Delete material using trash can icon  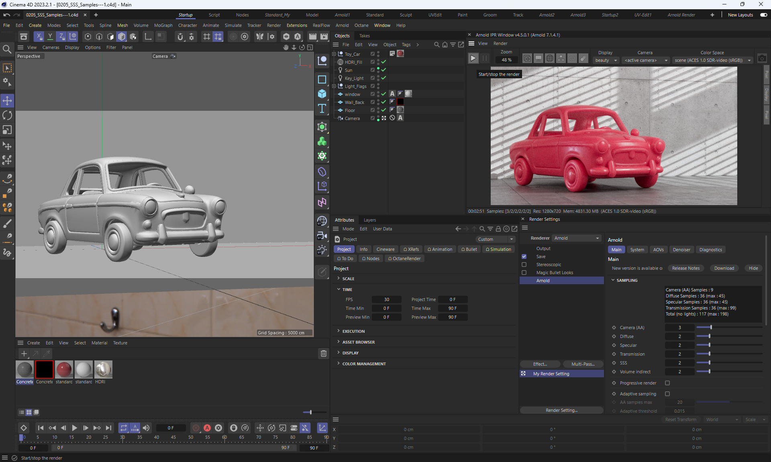coord(323,354)
